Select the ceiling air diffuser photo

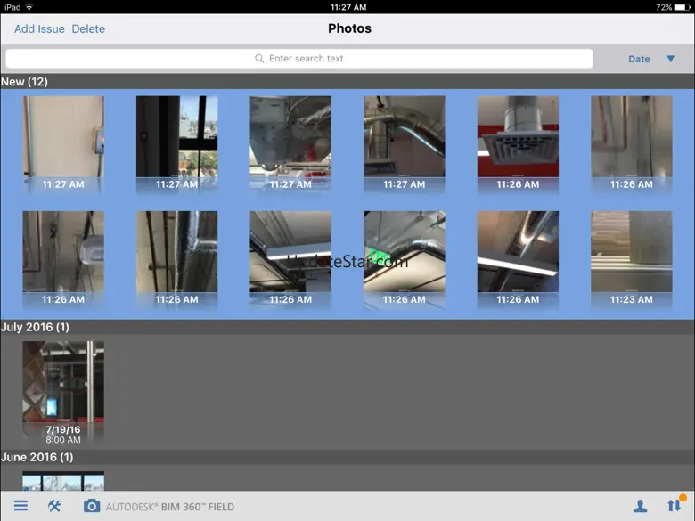pyautogui.click(x=518, y=141)
